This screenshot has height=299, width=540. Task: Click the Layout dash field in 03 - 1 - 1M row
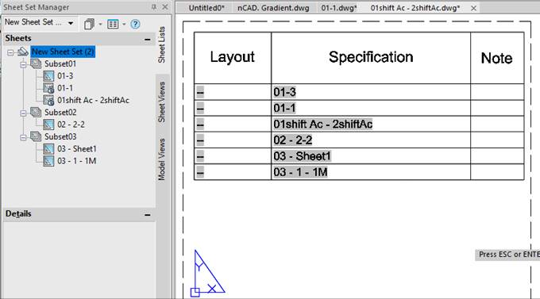point(200,172)
